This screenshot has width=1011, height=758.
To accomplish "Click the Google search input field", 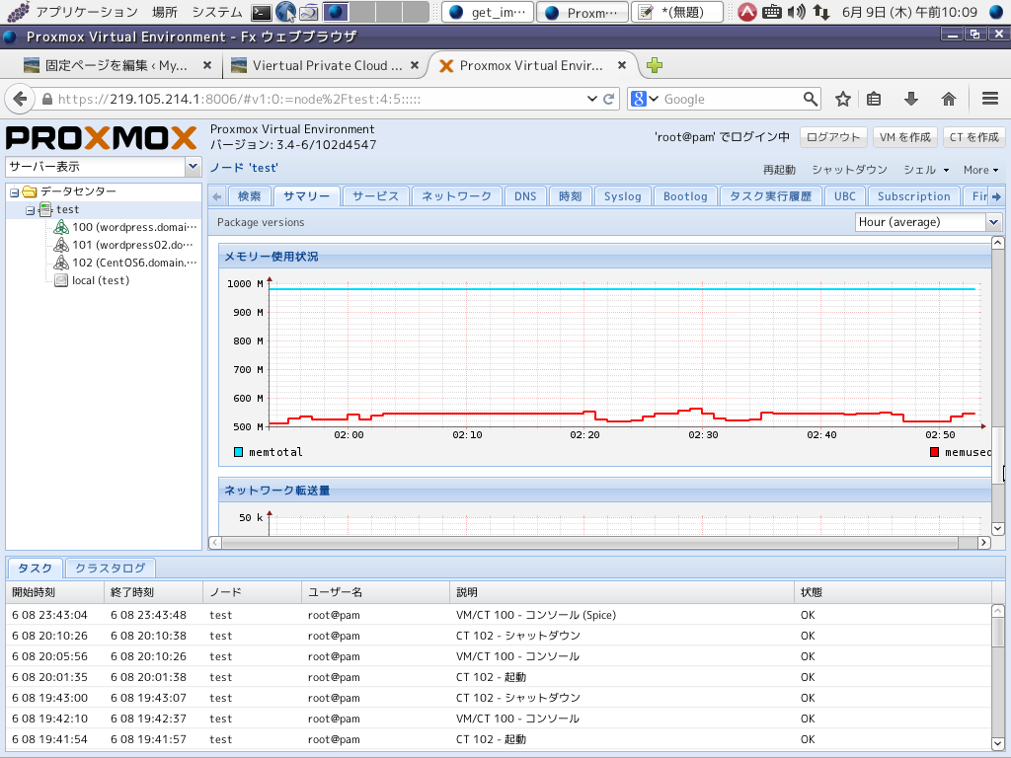I will (x=731, y=99).
